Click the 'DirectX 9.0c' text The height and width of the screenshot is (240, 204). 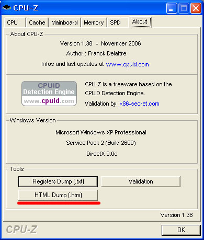[102, 154]
